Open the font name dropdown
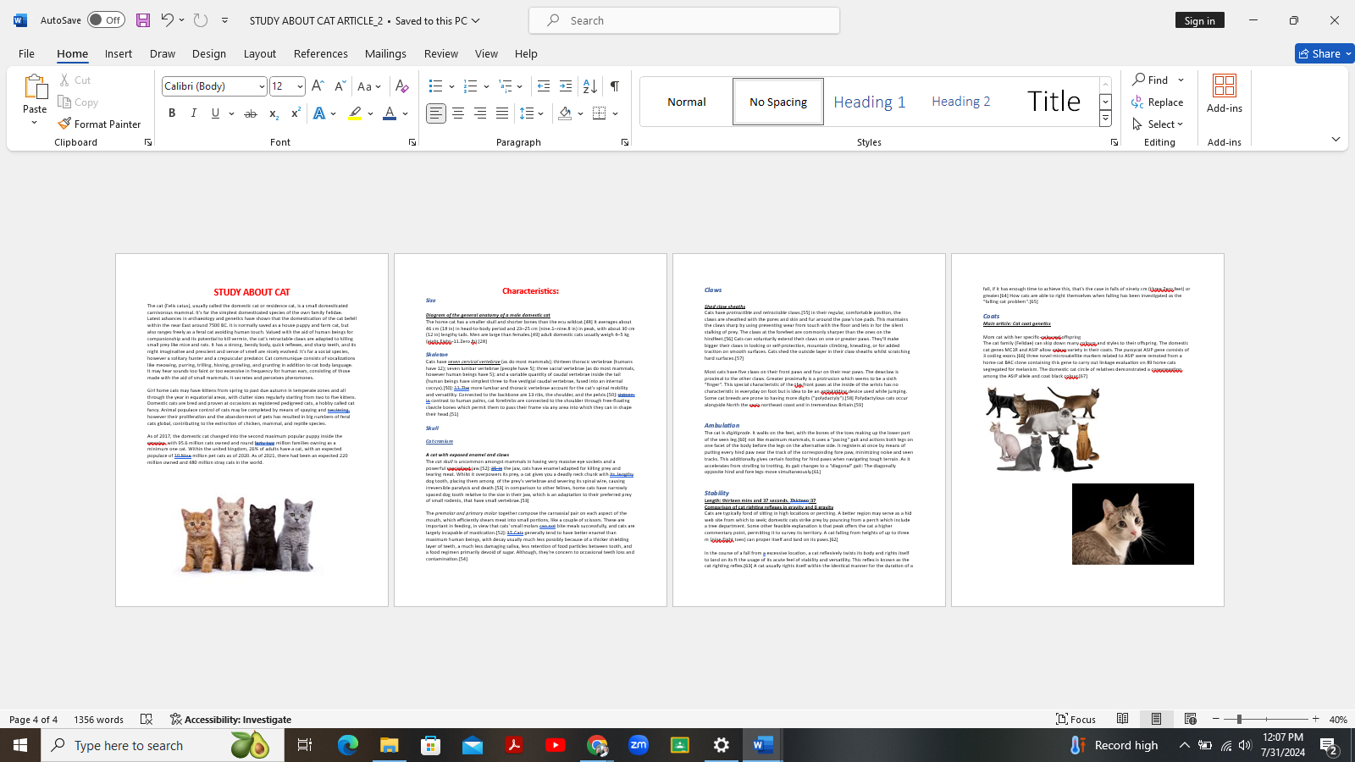This screenshot has height=762, width=1355. click(x=262, y=86)
